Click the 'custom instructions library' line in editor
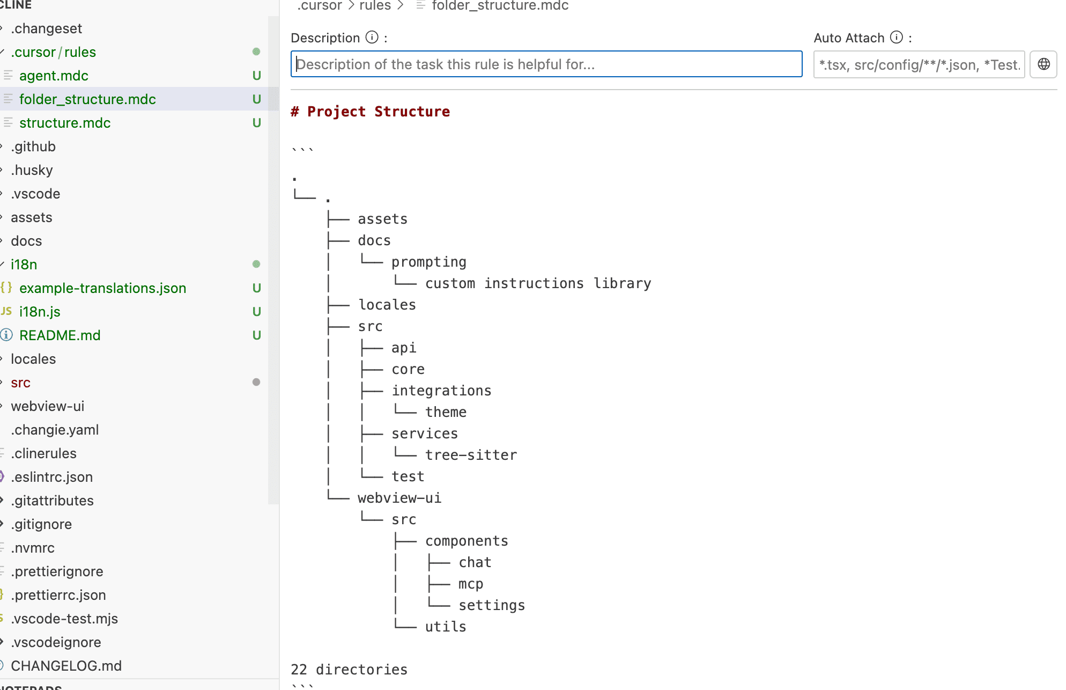 [538, 283]
